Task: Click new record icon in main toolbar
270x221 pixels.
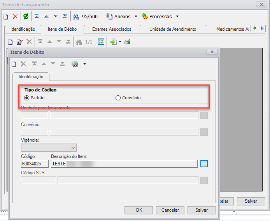Action: click(x=6, y=17)
